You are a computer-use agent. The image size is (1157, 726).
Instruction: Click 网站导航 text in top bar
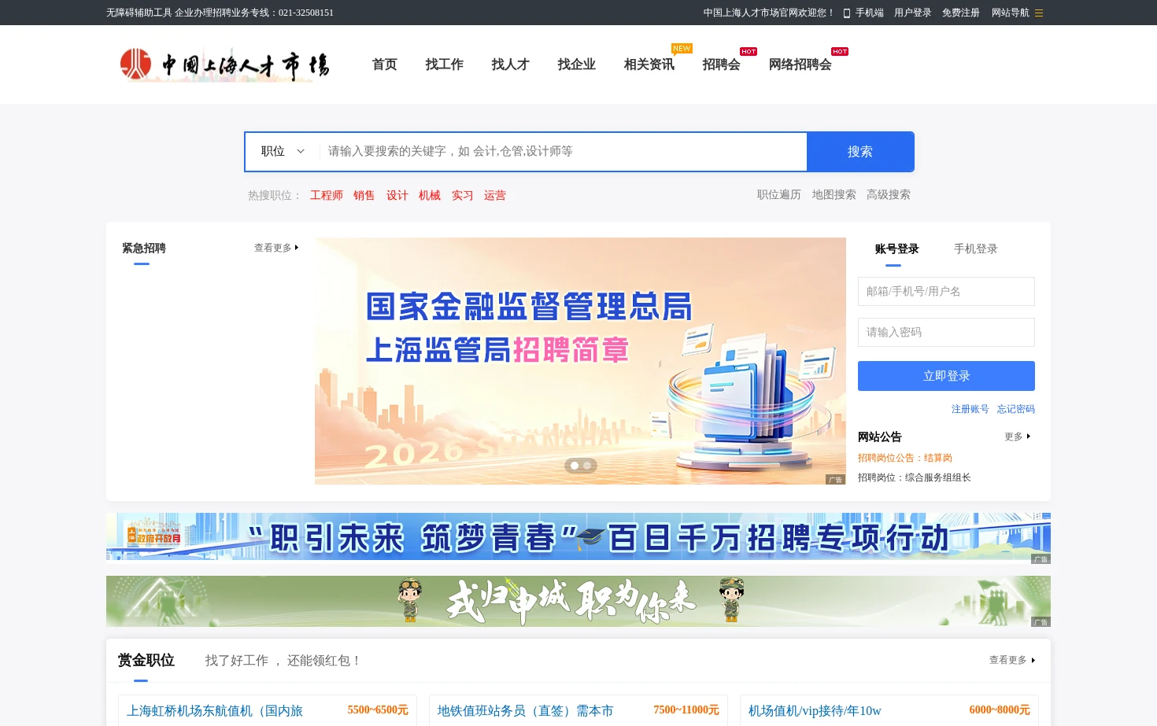(1011, 13)
